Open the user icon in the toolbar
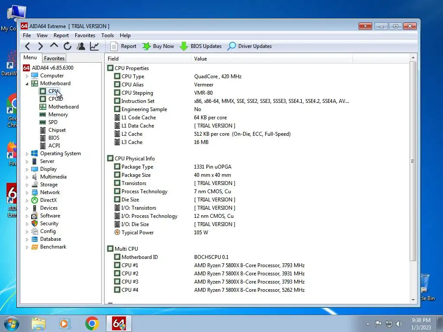443x332 pixels. click(81, 46)
